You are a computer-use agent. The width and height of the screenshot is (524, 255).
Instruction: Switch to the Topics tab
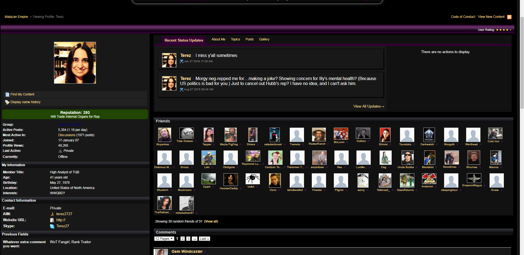[235, 39]
